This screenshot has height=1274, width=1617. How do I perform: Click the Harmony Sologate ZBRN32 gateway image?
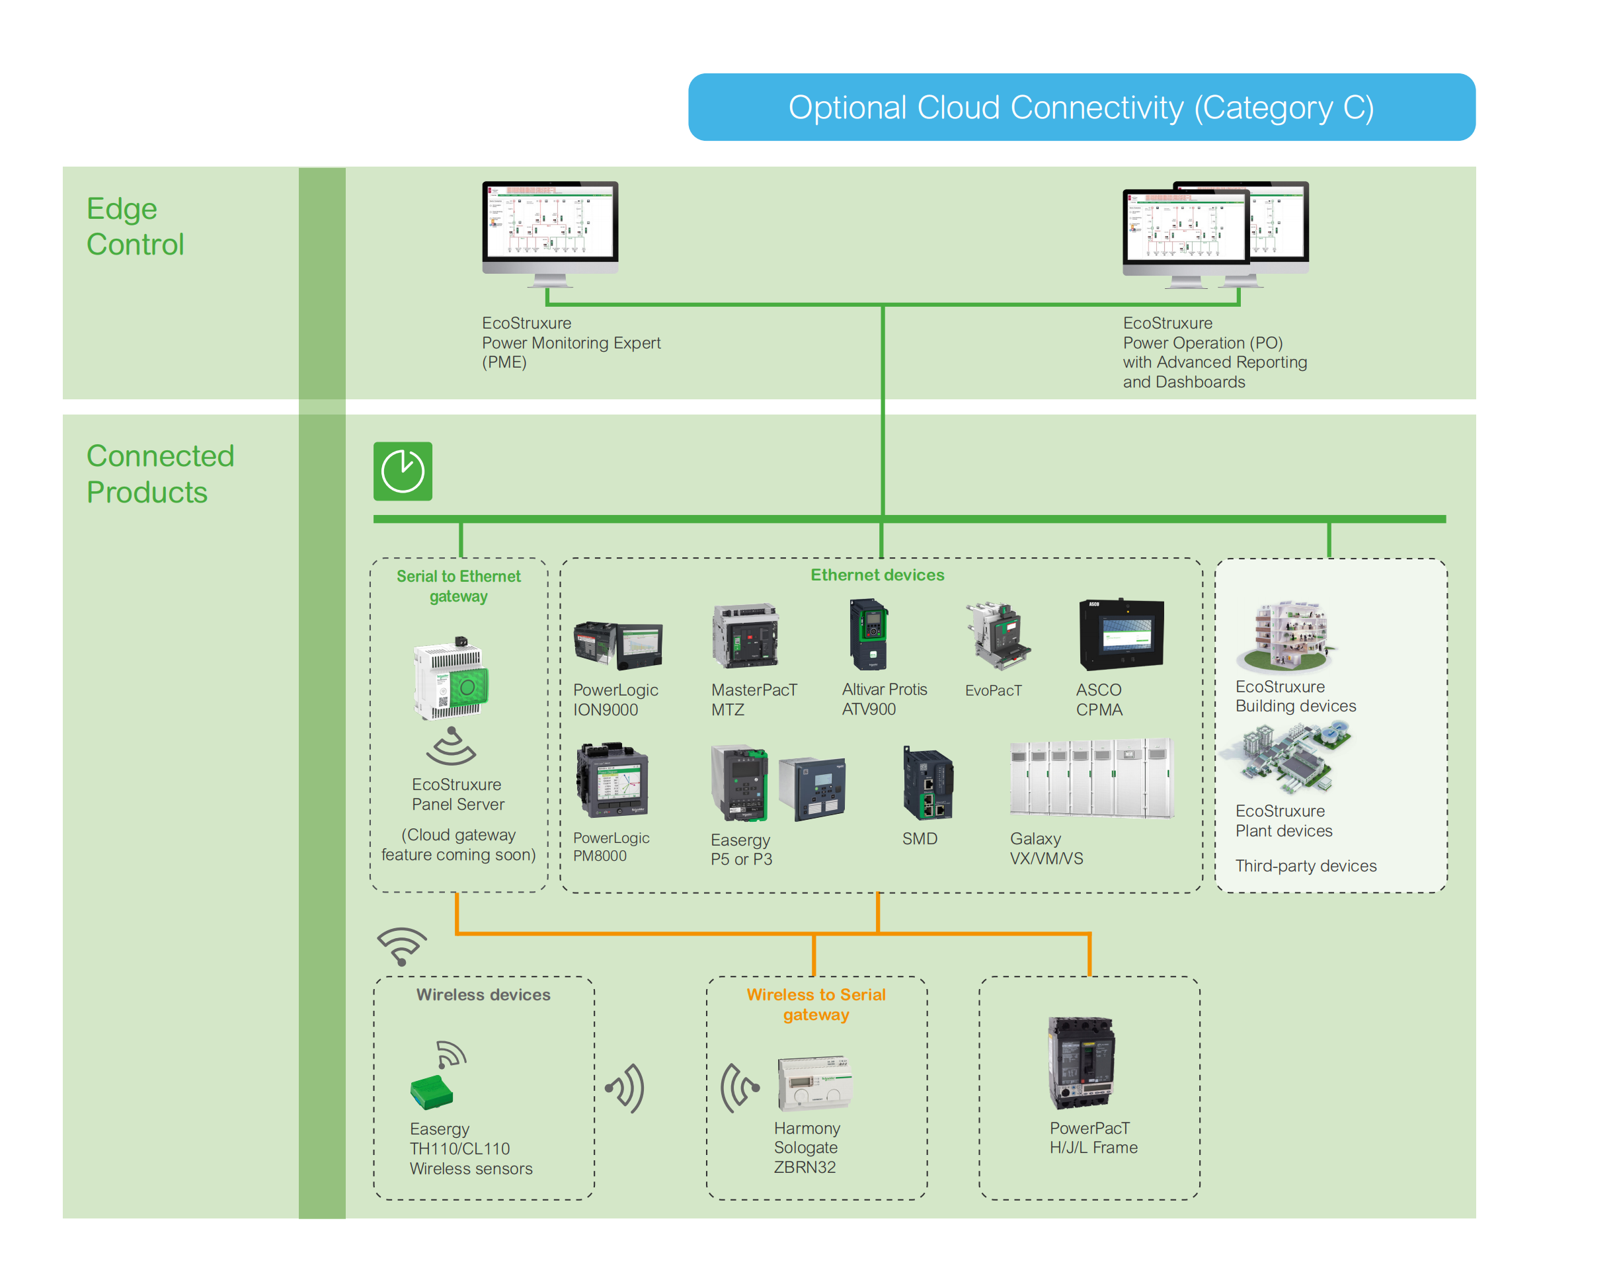point(814,1083)
